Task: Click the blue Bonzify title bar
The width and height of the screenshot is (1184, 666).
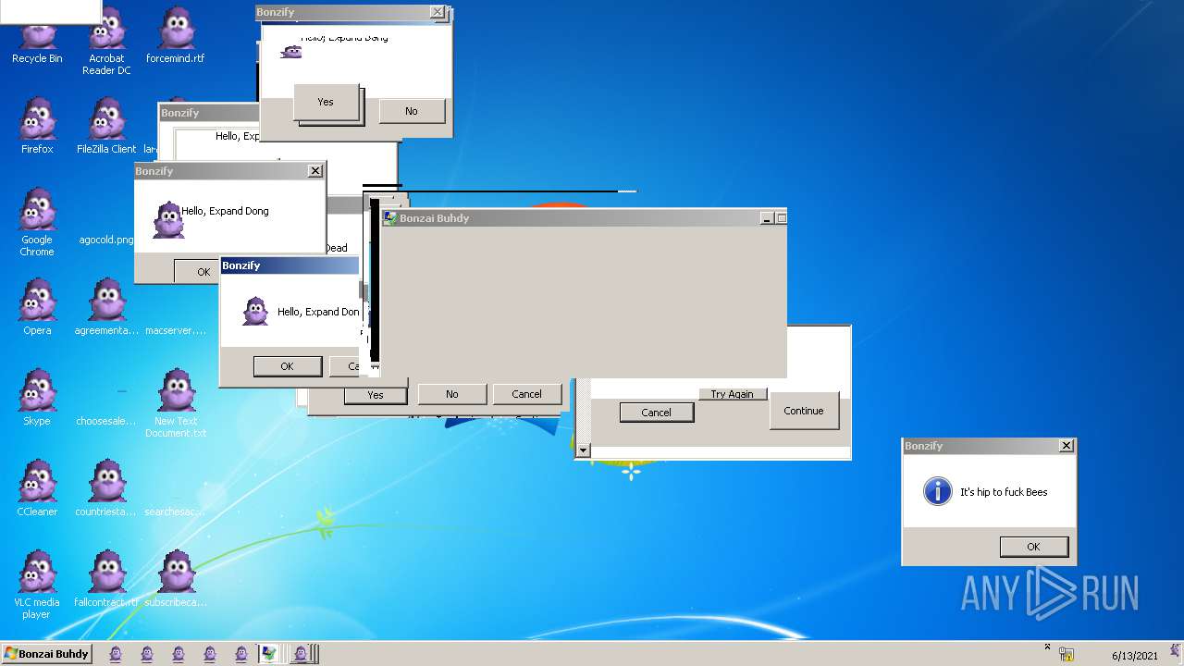Action: (x=290, y=265)
